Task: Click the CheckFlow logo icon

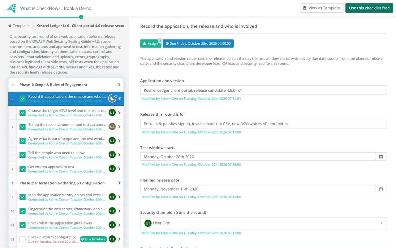Action: pos(10,8)
